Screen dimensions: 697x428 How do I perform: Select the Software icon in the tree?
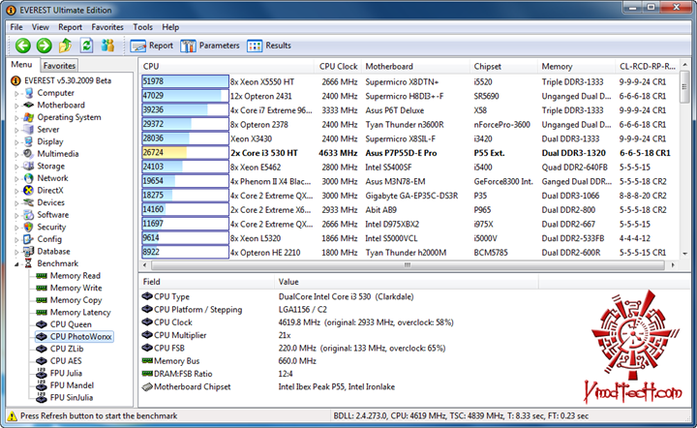(29, 215)
